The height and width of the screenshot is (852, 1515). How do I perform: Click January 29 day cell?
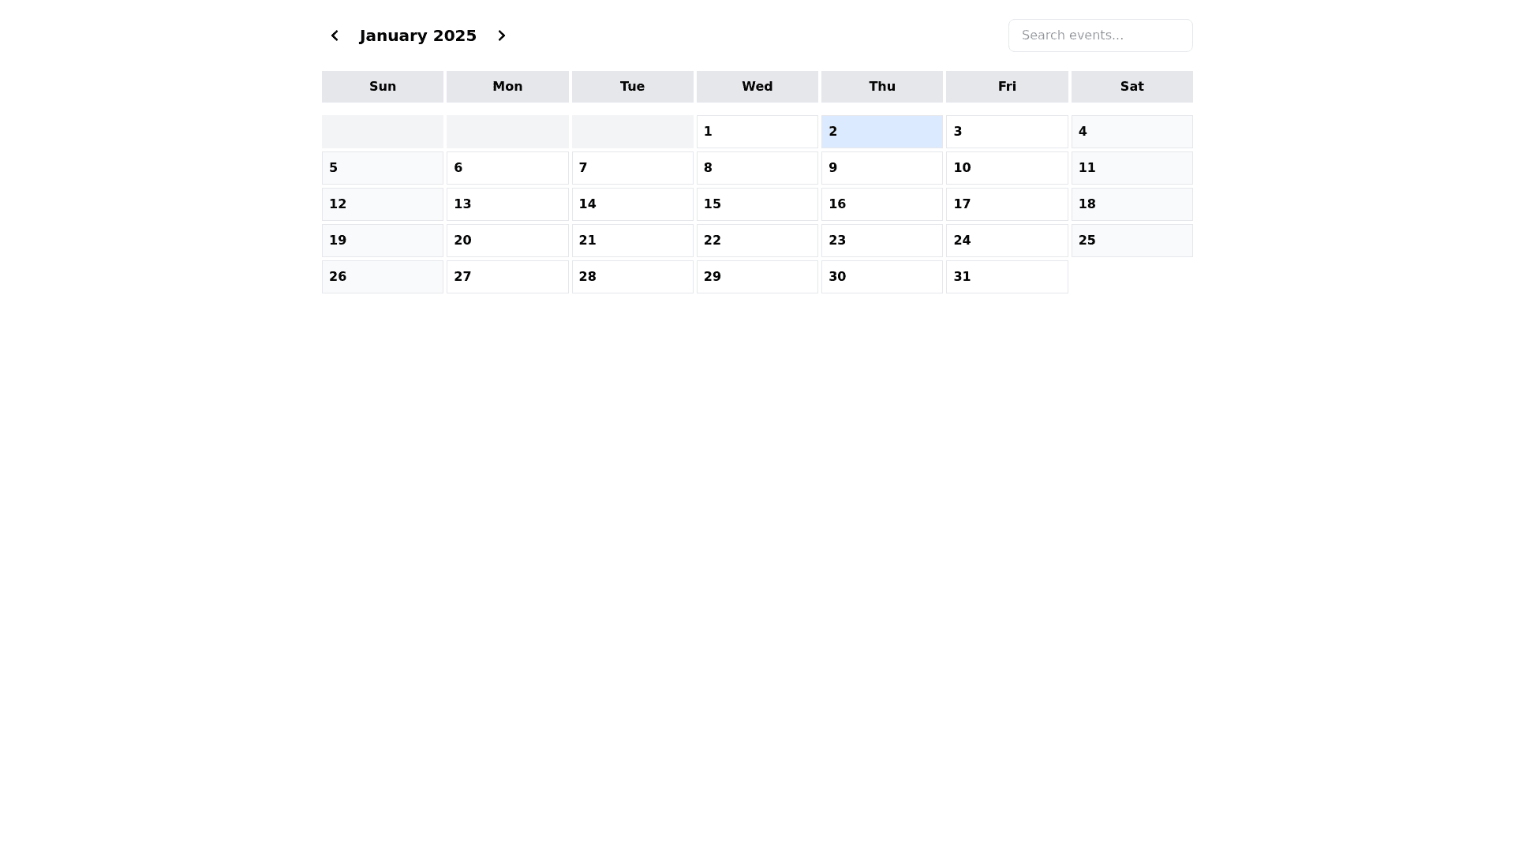(x=757, y=277)
